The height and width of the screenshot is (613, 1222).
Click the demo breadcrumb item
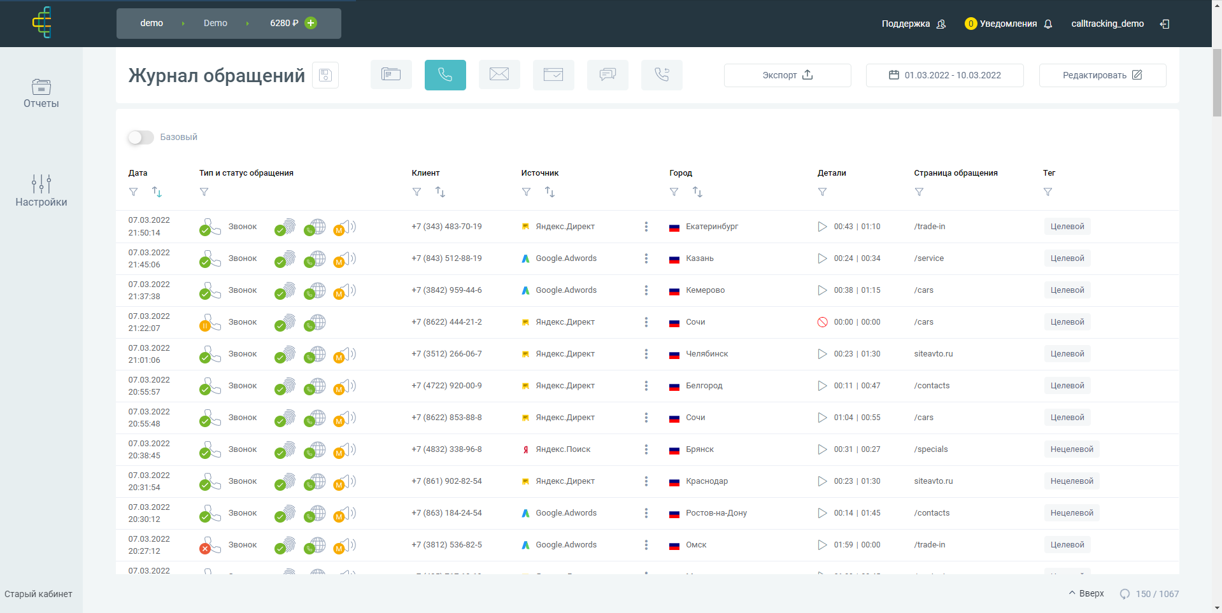tap(152, 23)
